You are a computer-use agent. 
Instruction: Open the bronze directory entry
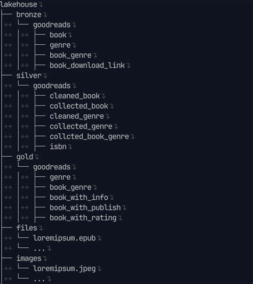tap(29, 15)
